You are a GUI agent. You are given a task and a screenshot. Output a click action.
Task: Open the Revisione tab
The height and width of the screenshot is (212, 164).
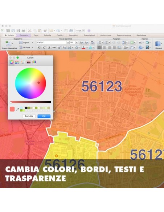tap(141, 35)
